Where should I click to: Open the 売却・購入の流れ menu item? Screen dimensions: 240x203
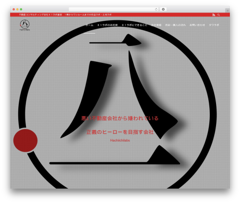(175, 25)
